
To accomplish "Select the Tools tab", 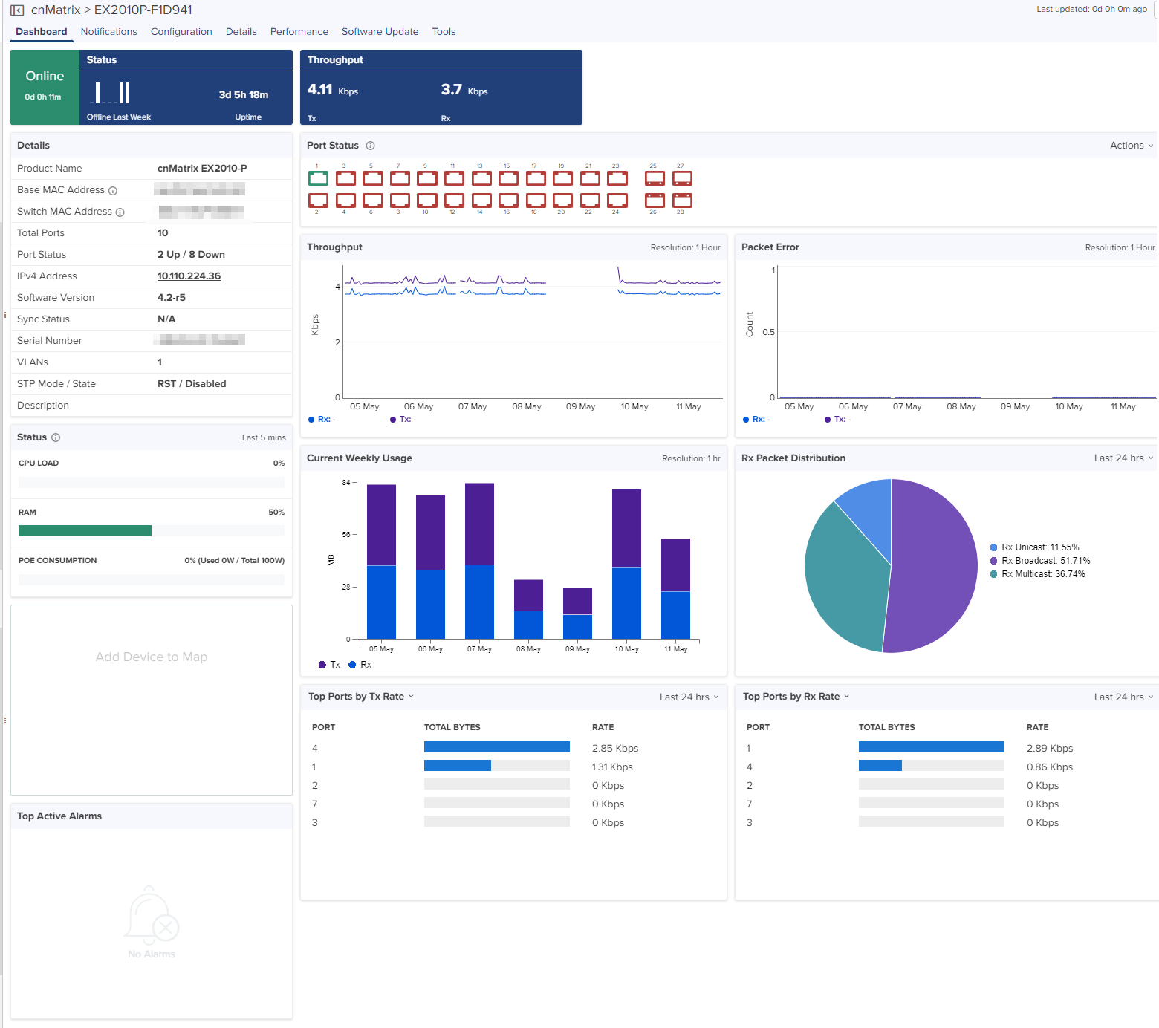I will click(x=444, y=31).
